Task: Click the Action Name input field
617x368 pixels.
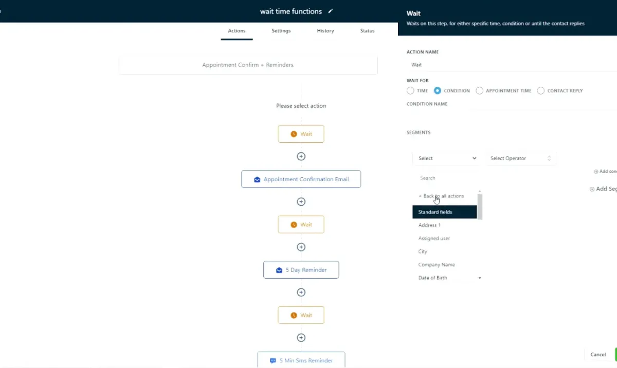Action: 512,65
